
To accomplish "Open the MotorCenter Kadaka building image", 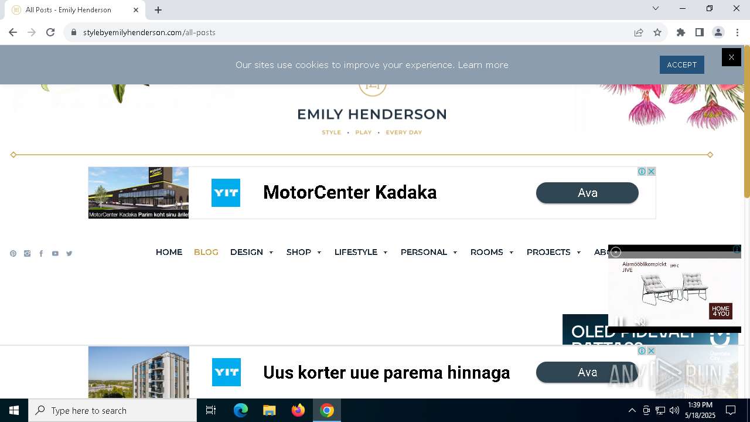I will 138,193.
